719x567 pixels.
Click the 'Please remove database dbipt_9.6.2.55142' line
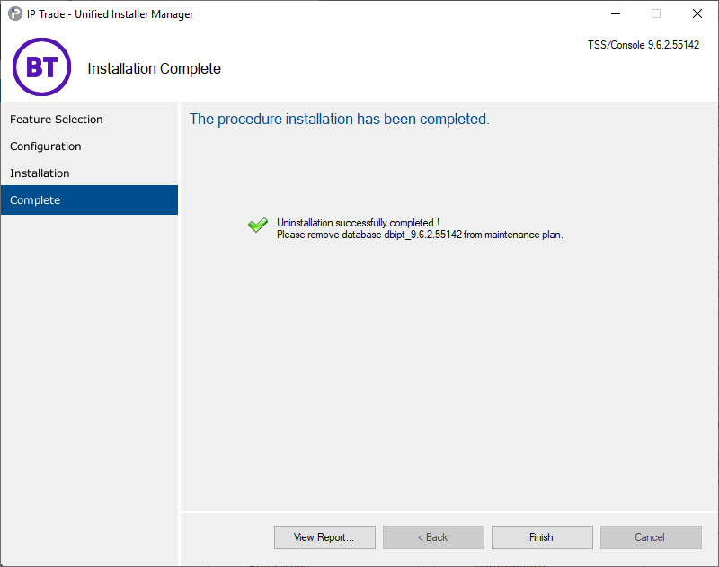click(420, 235)
